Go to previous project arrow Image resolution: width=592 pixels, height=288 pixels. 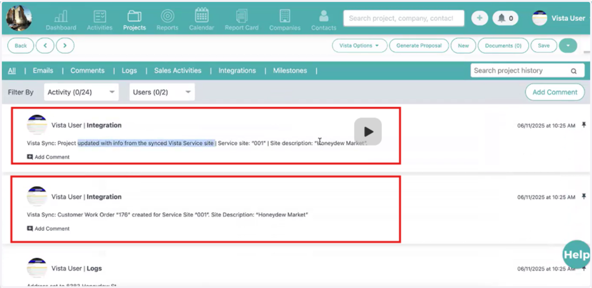[45, 46]
